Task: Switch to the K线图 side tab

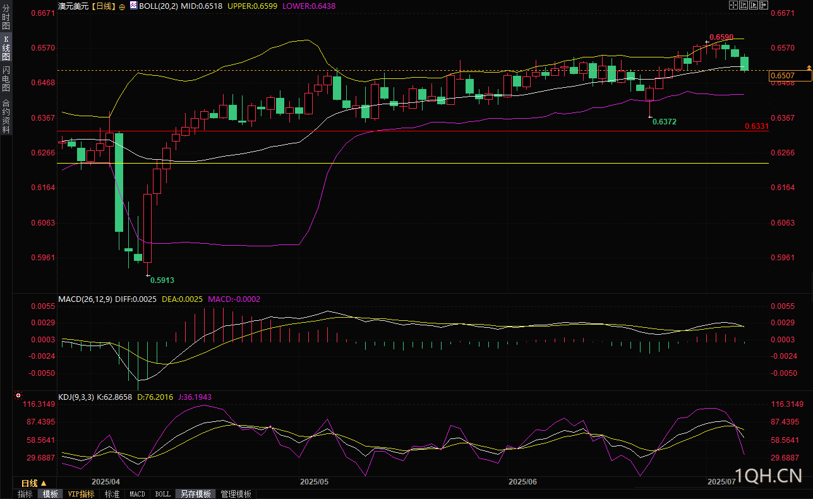Action: click(x=6, y=47)
